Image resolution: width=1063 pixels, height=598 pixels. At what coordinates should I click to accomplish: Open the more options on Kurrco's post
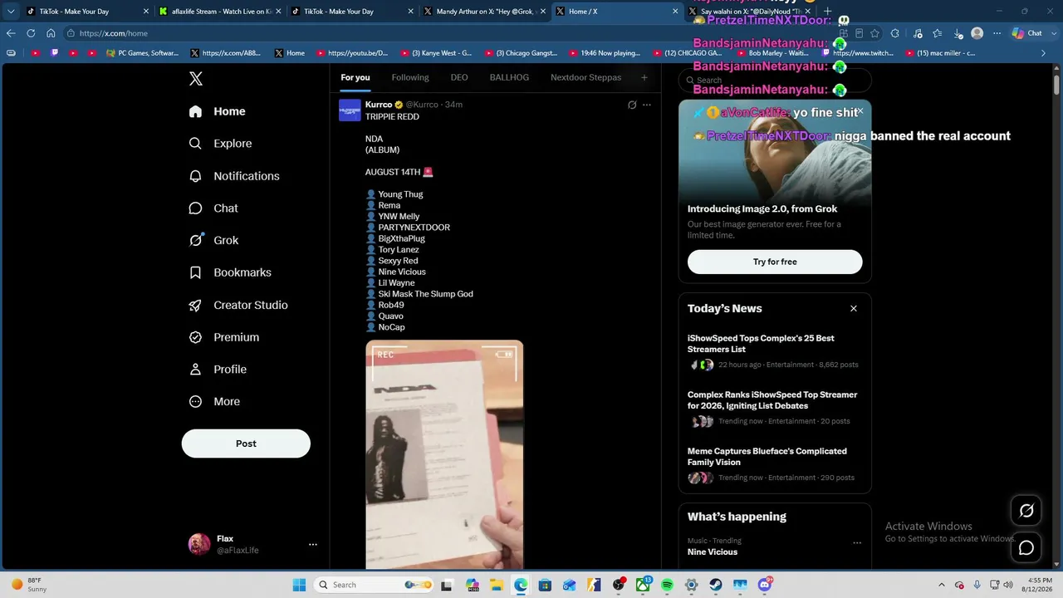coord(647,105)
